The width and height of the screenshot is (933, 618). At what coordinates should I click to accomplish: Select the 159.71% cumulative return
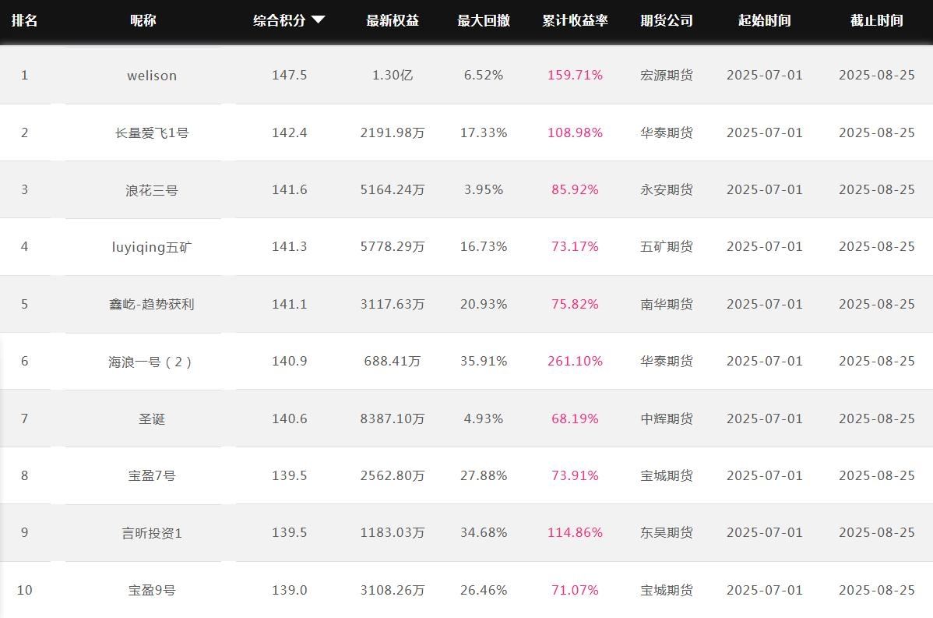pyautogui.click(x=575, y=75)
